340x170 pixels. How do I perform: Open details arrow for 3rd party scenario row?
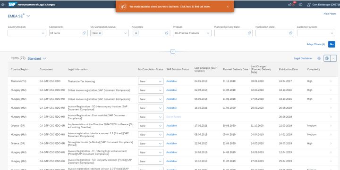pyautogui.click(x=331, y=161)
